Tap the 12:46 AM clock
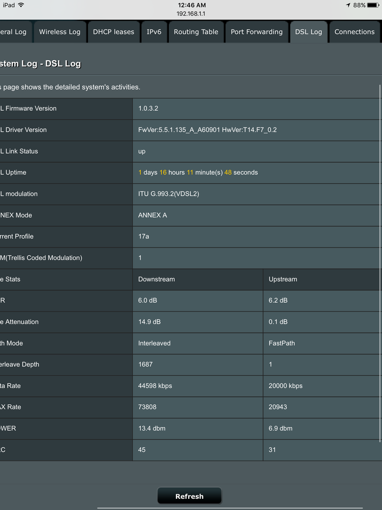 pos(192,5)
